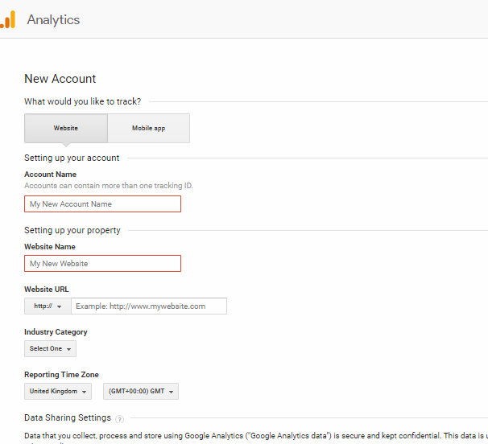488x444 pixels.
Task: Open the United Kingdom country dropdown
Action: click(58, 391)
